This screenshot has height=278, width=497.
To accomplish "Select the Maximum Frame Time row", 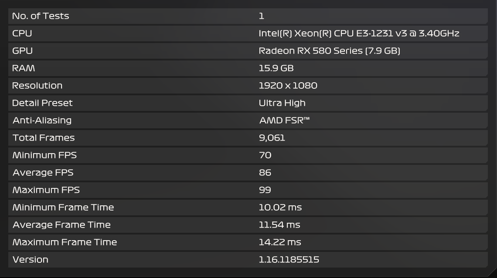I will click(x=248, y=242).
